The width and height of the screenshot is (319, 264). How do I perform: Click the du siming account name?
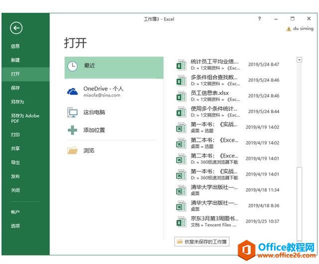[303, 28]
